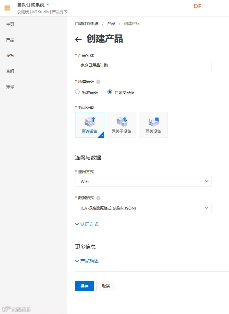
Task: Open 账号 in the sidebar
Action: coord(10,87)
